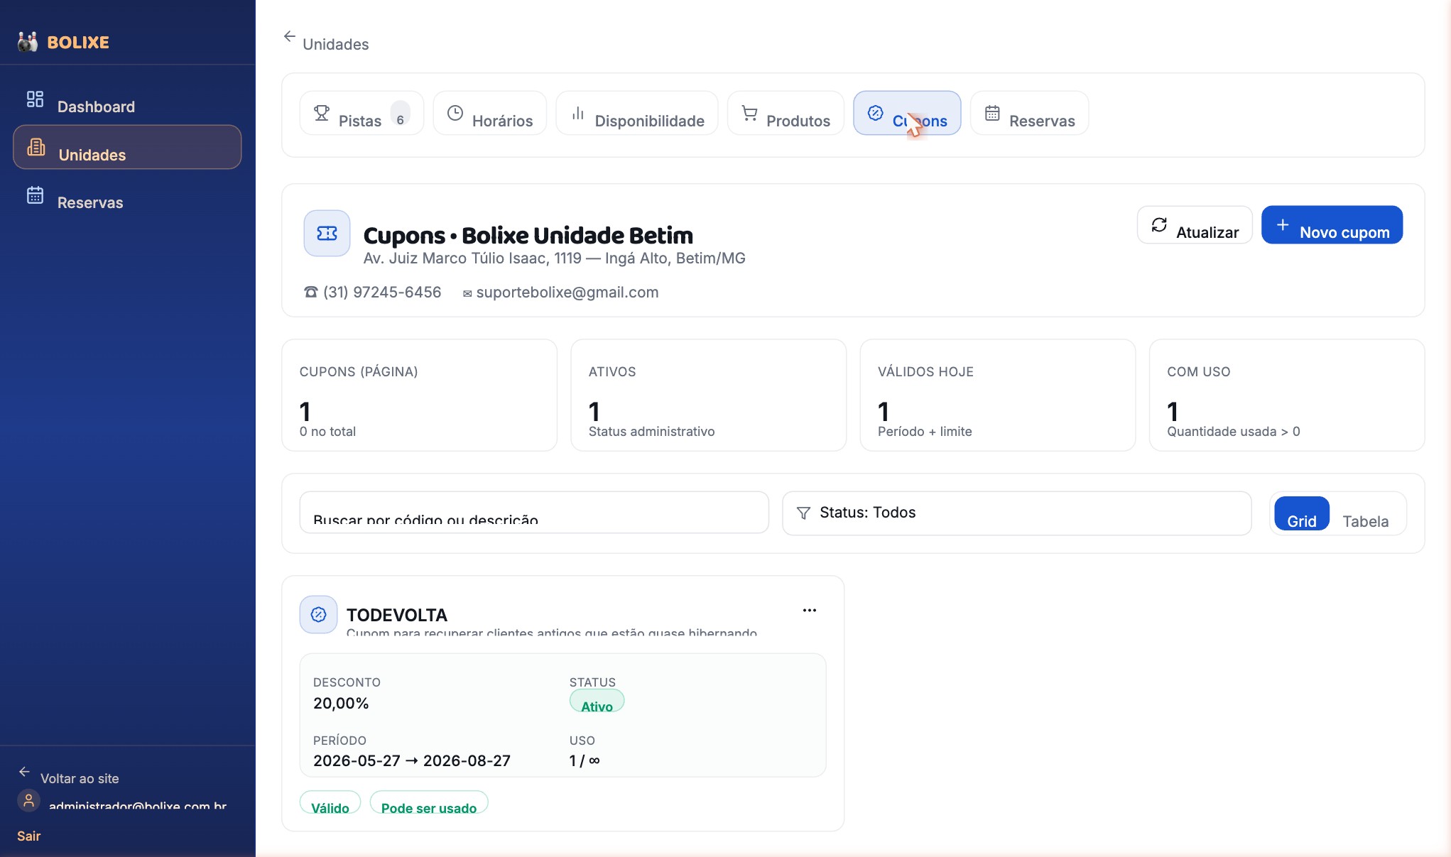Screen dimensions: 1451x857
Task: Click the Ativo status badge
Action: point(597,702)
